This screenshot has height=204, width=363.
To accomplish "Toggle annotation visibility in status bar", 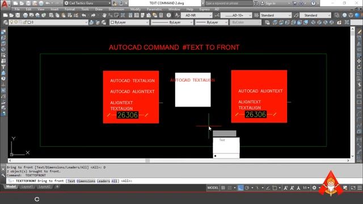I will point(286,188).
